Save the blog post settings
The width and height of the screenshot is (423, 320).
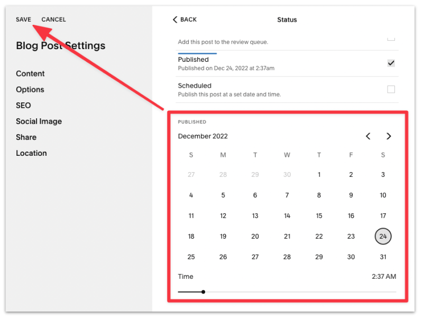[x=23, y=20]
